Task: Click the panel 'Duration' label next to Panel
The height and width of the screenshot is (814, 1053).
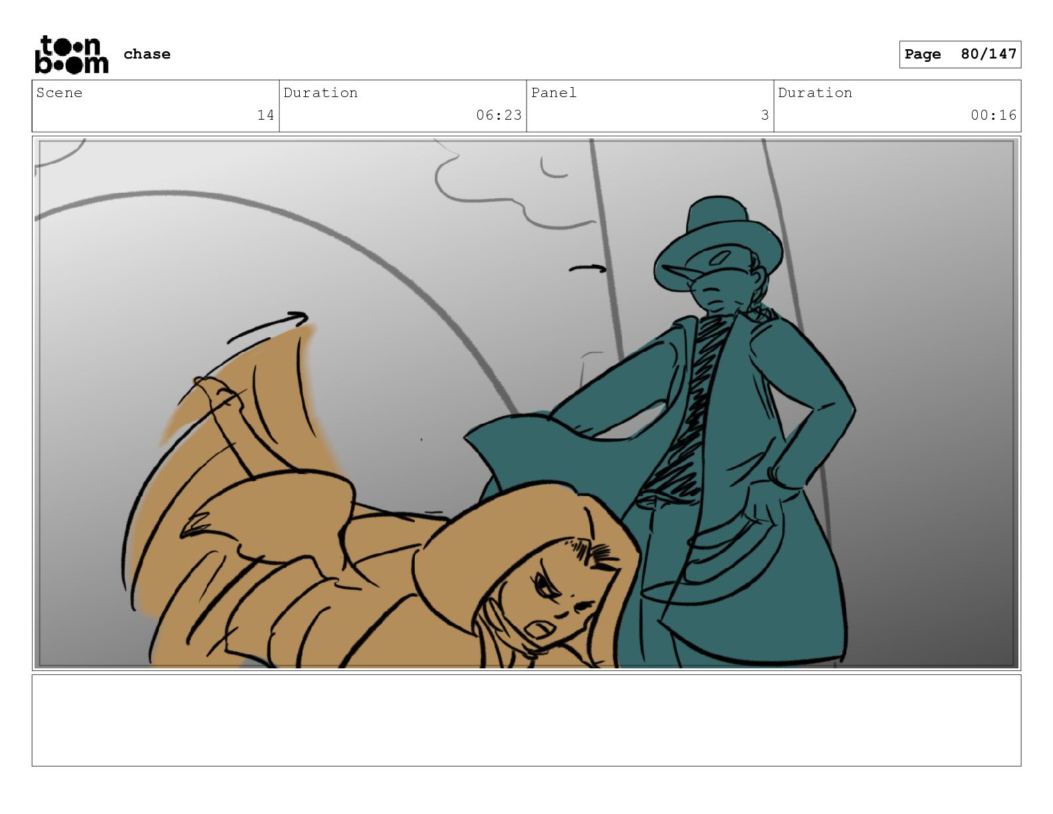Action: (815, 92)
